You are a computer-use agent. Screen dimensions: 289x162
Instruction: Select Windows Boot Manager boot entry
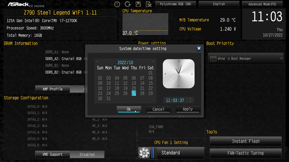(246, 59)
